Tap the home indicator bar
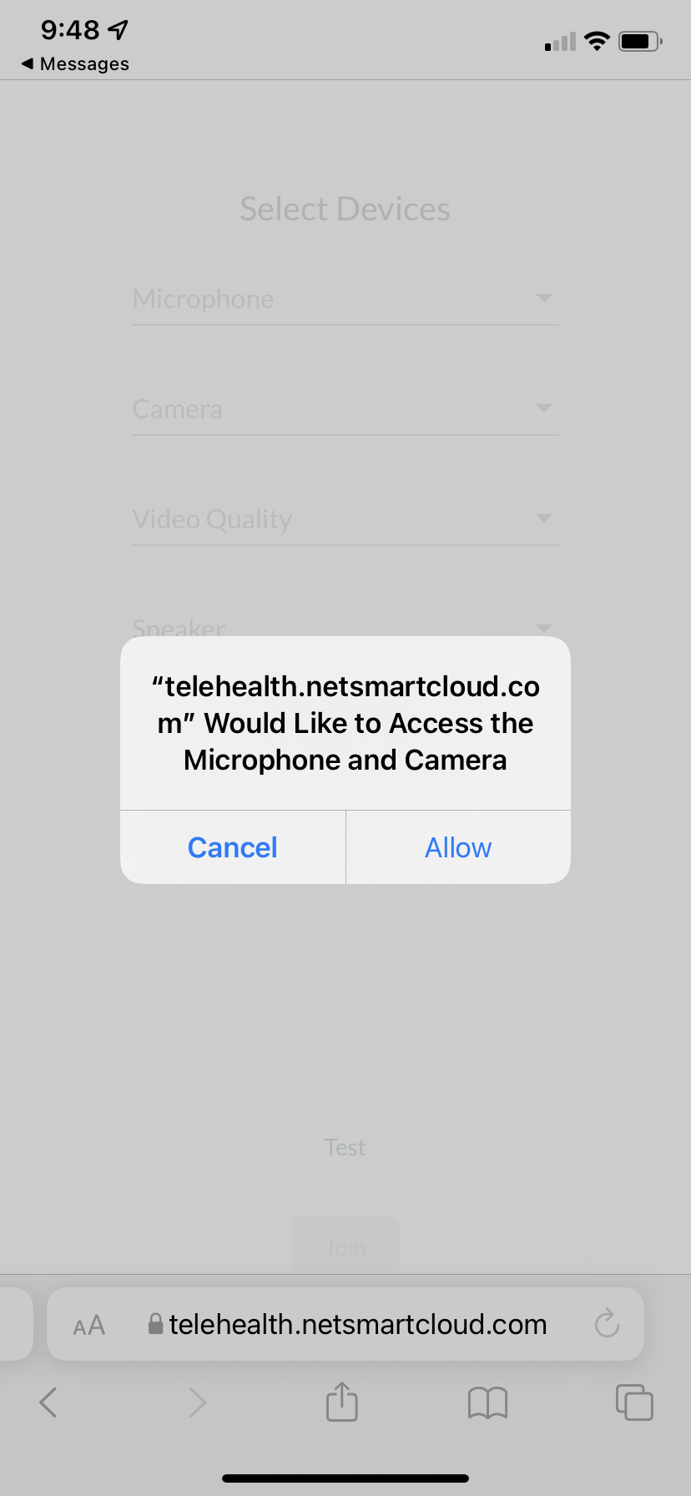Screen dimensions: 691x1496 pos(345,1478)
